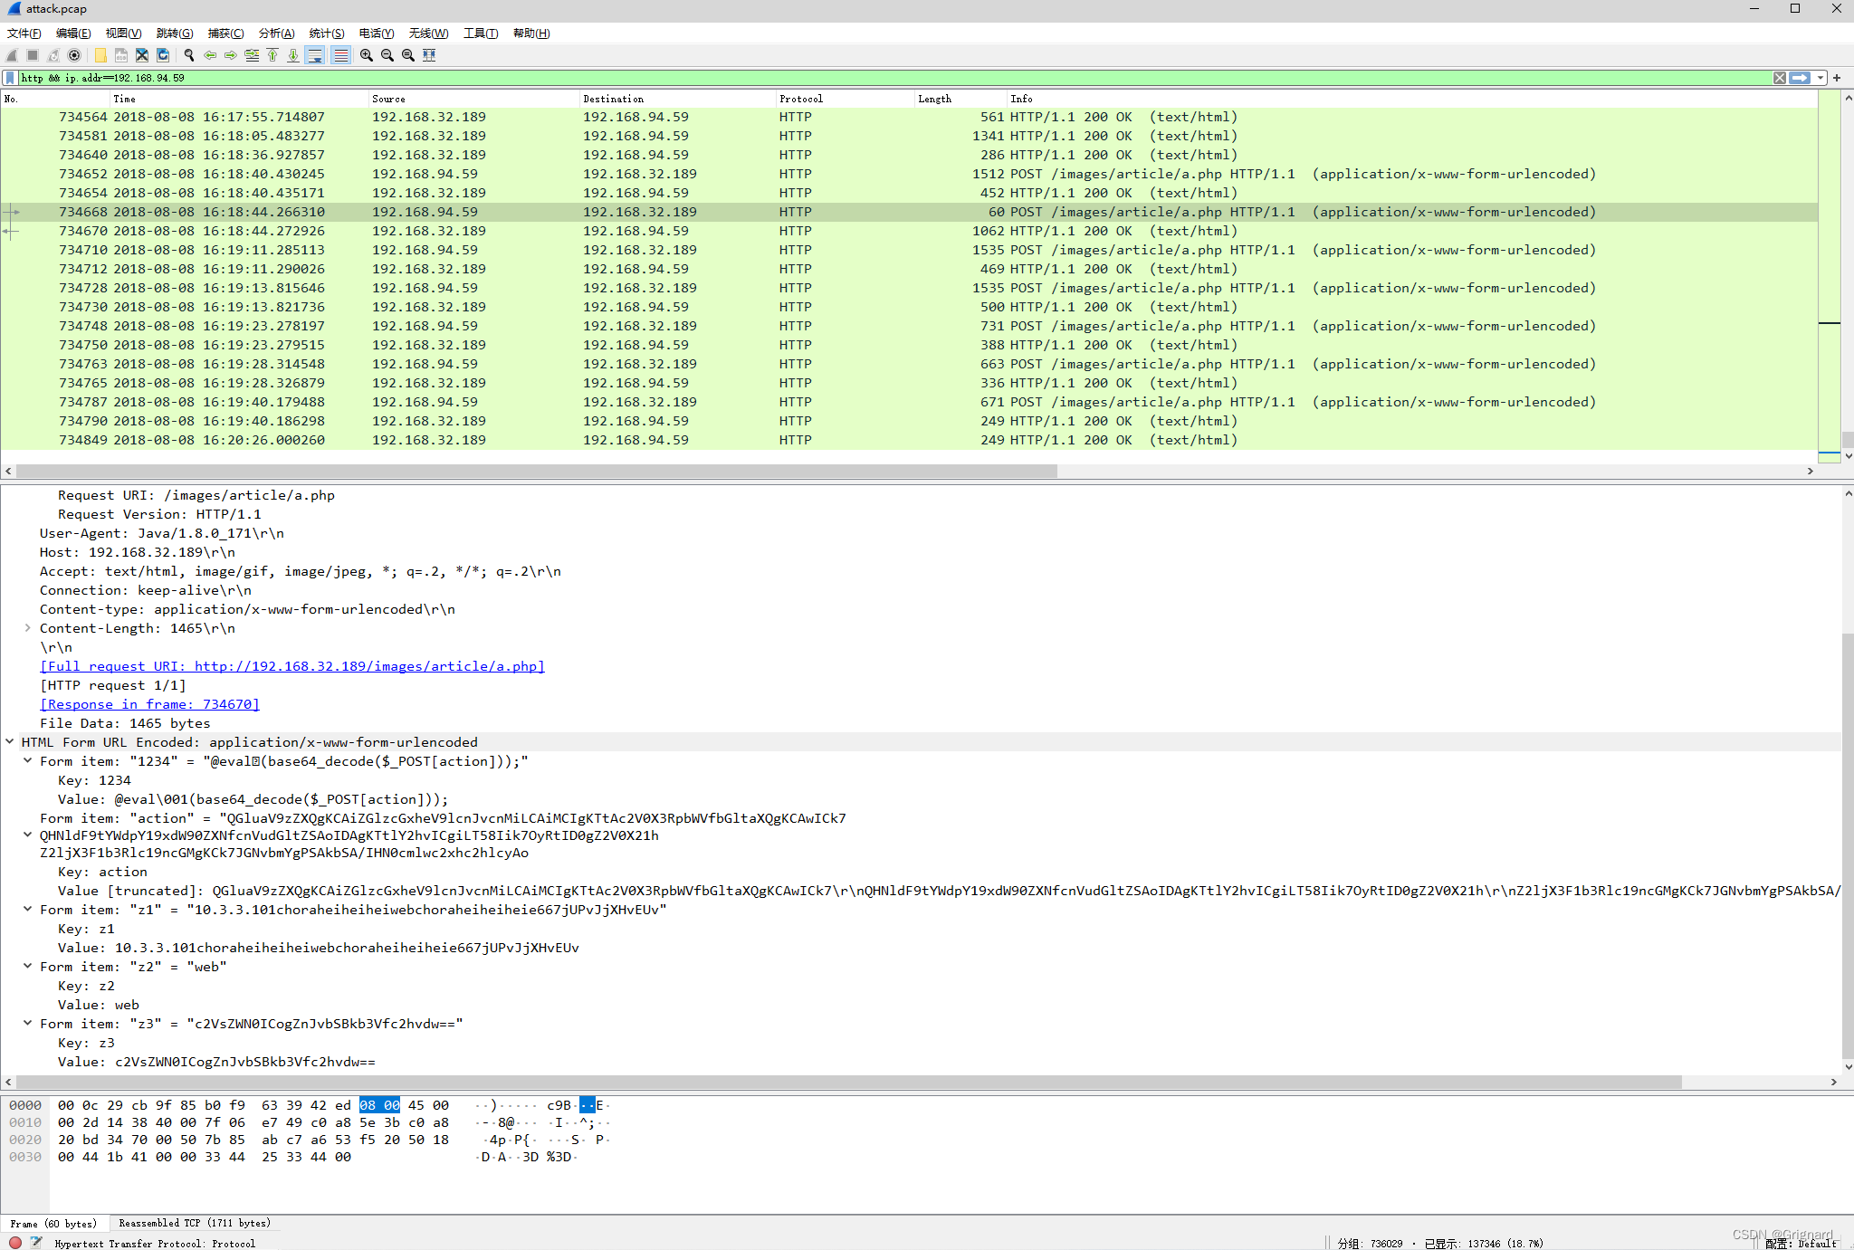1854x1250 pixels.
Task: Apply the display filter arrow button
Action: click(1800, 78)
